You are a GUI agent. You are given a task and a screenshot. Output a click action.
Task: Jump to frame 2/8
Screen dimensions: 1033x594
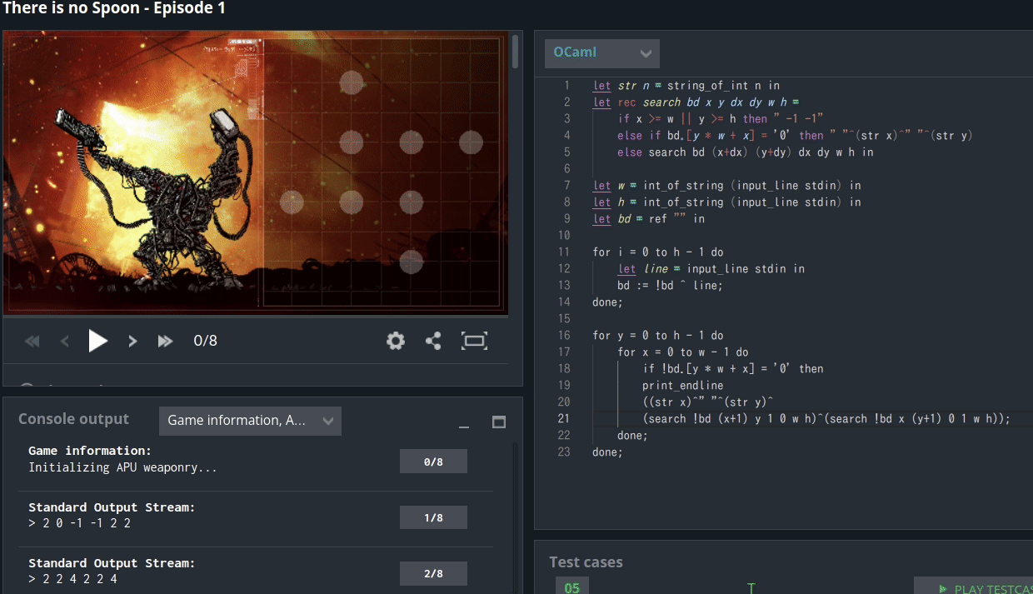[x=433, y=573]
